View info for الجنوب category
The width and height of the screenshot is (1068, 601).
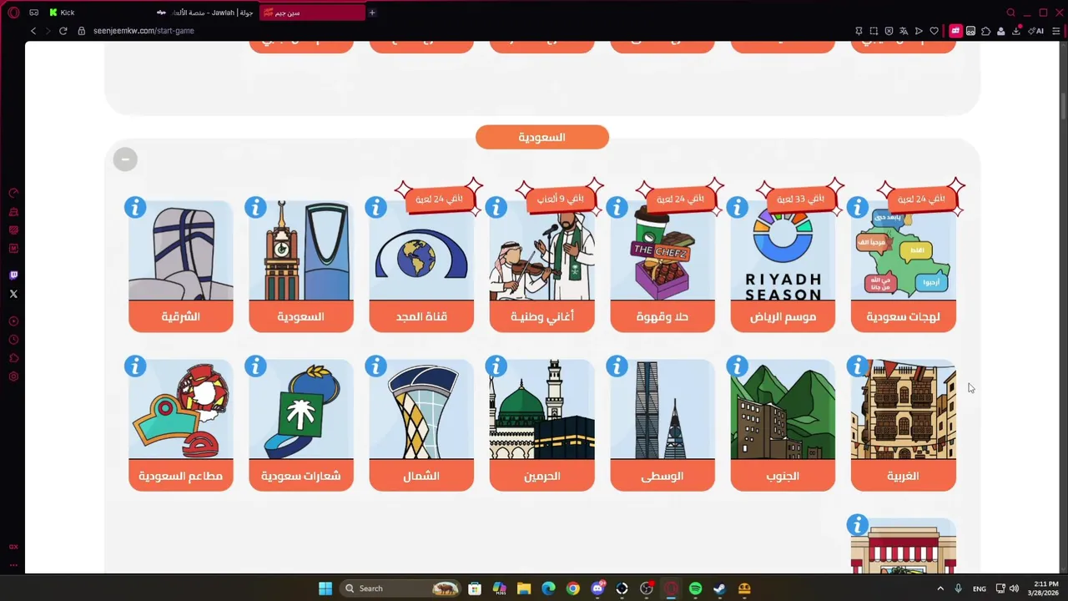(x=737, y=366)
